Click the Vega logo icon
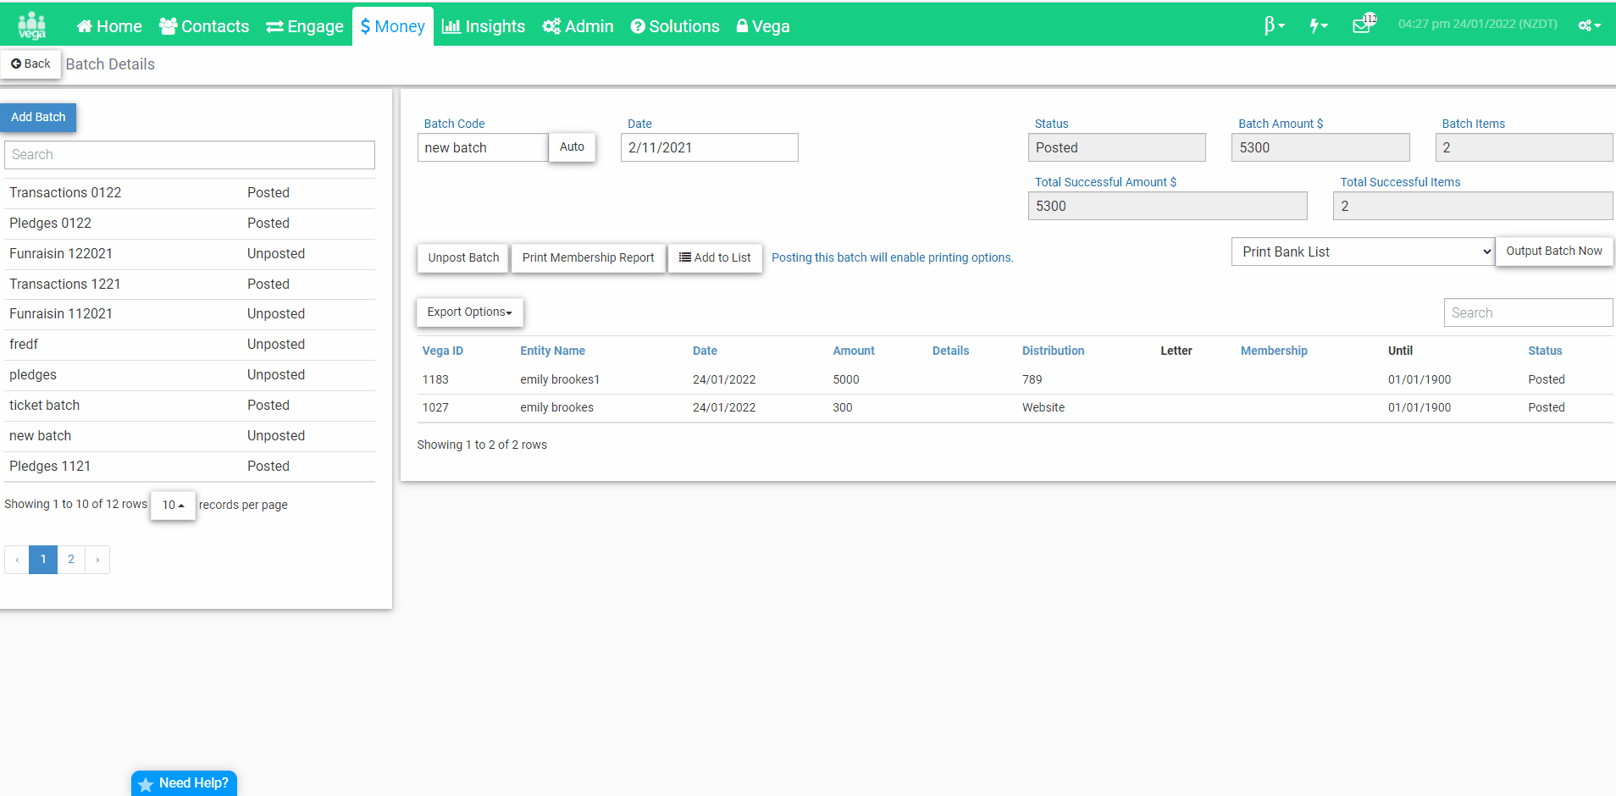Screen dimensions: 1616x796 tap(32, 25)
